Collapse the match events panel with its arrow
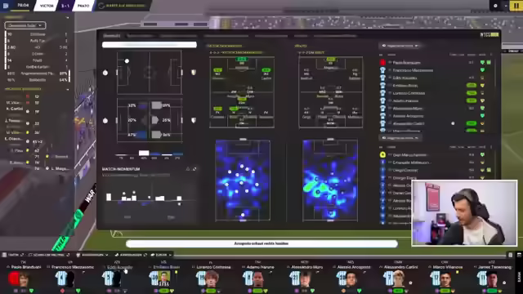The height and width of the screenshot is (294, 523). click(x=67, y=89)
